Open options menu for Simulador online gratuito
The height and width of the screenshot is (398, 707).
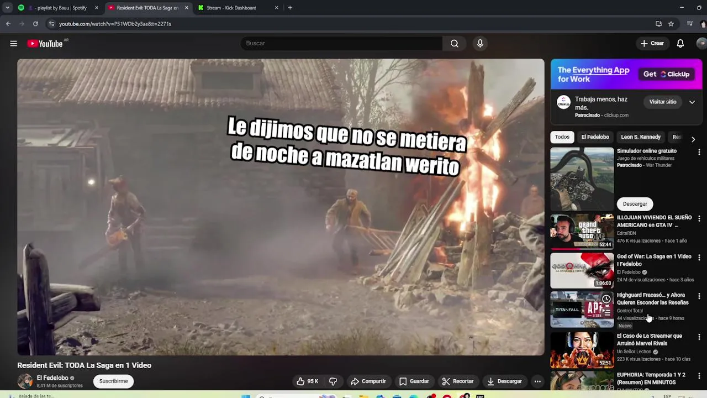click(699, 152)
